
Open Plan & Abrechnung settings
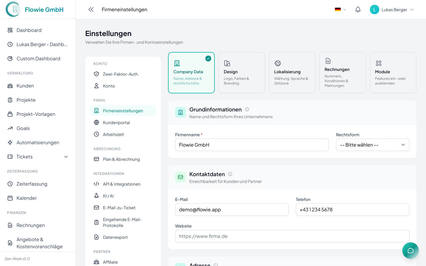point(121,159)
